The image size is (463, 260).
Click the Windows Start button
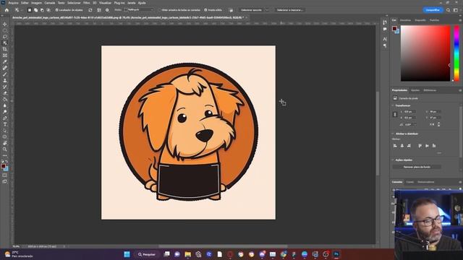[127, 254]
